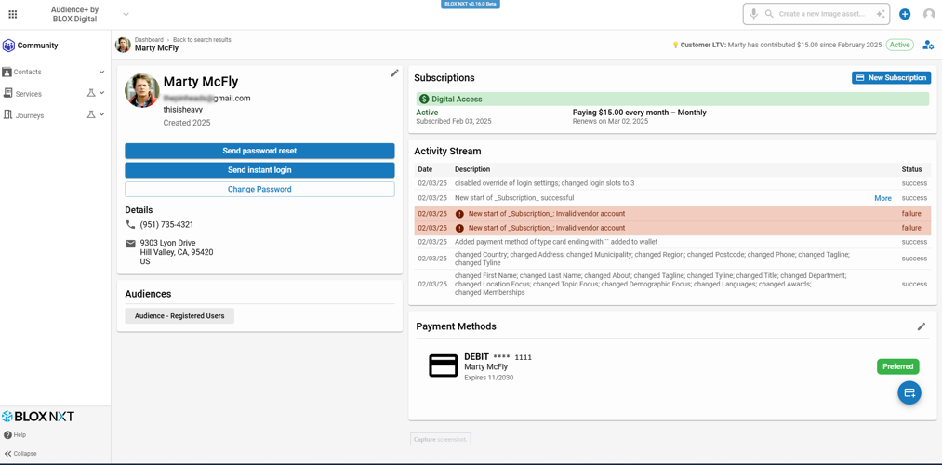Viewport: 942px width, 465px height.
Task: Click the 'changed Country; changed Address' activity row
Action: pyautogui.click(x=672, y=259)
